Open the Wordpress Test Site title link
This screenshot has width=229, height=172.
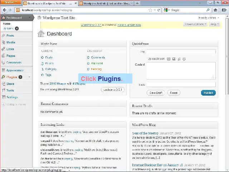pyautogui.click(x=59, y=18)
